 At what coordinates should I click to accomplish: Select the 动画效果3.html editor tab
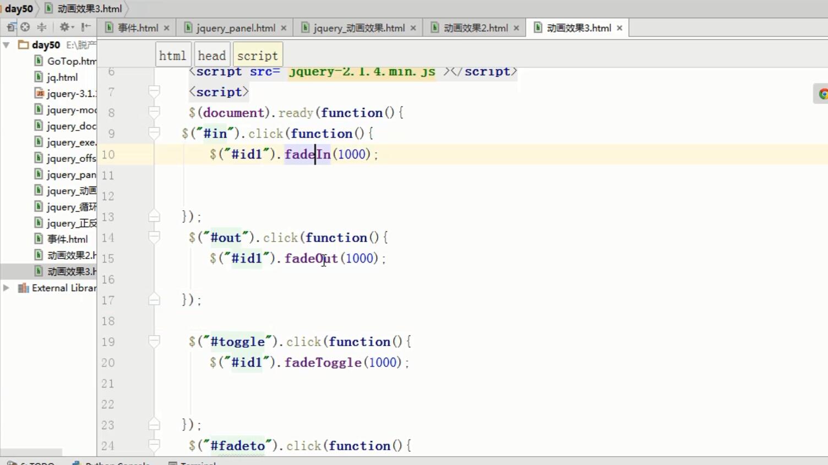[x=579, y=28]
